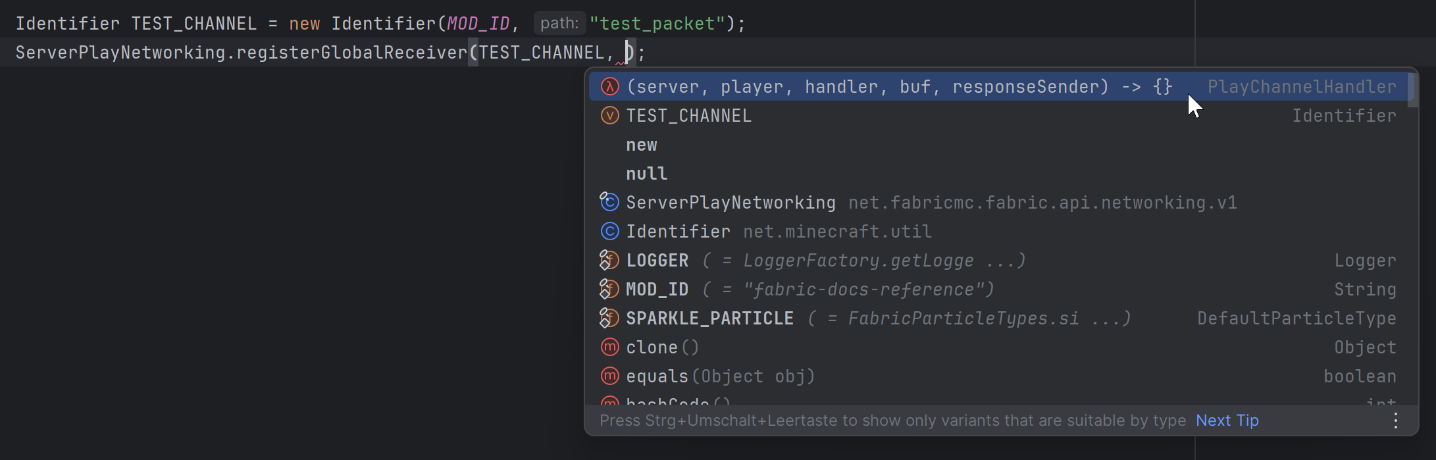Pick the Identifier class suggestion
This screenshot has width=1436, height=460.
tap(679, 231)
